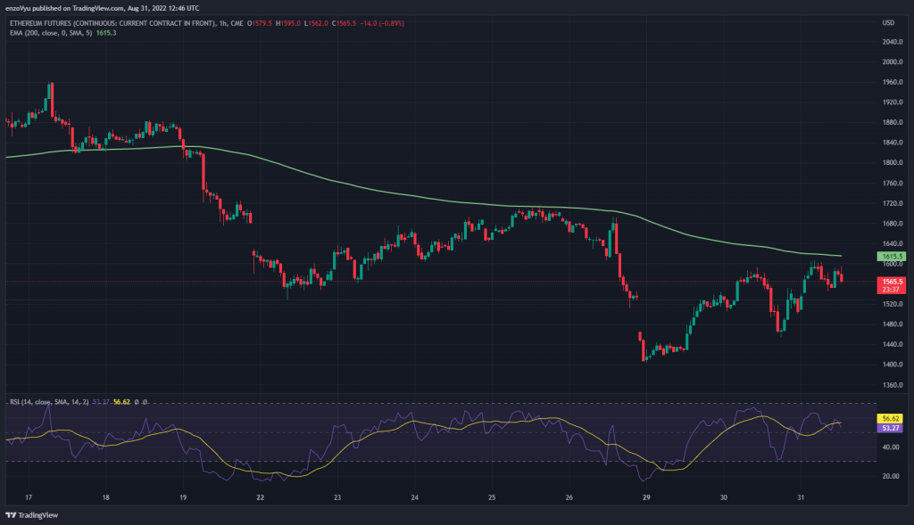Click the 1680.0 price axis label
The width and height of the screenshot is (914, 525).
pyautogui.click(x=893, y=224)
